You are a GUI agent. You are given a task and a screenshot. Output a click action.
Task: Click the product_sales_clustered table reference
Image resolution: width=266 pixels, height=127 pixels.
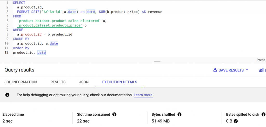[x=59, y=21]
